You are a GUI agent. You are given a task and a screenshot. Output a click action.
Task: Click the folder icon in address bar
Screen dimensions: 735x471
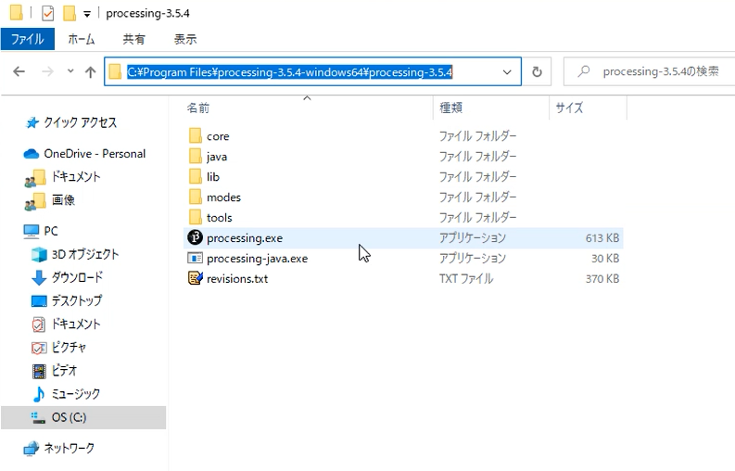tap(115, 71)
